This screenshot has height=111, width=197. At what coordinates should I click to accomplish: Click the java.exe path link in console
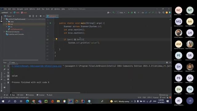tap(37, 66)
